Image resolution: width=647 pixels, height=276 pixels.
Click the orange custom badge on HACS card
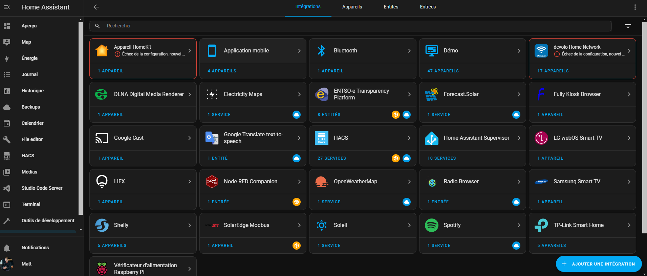(396, 158)
